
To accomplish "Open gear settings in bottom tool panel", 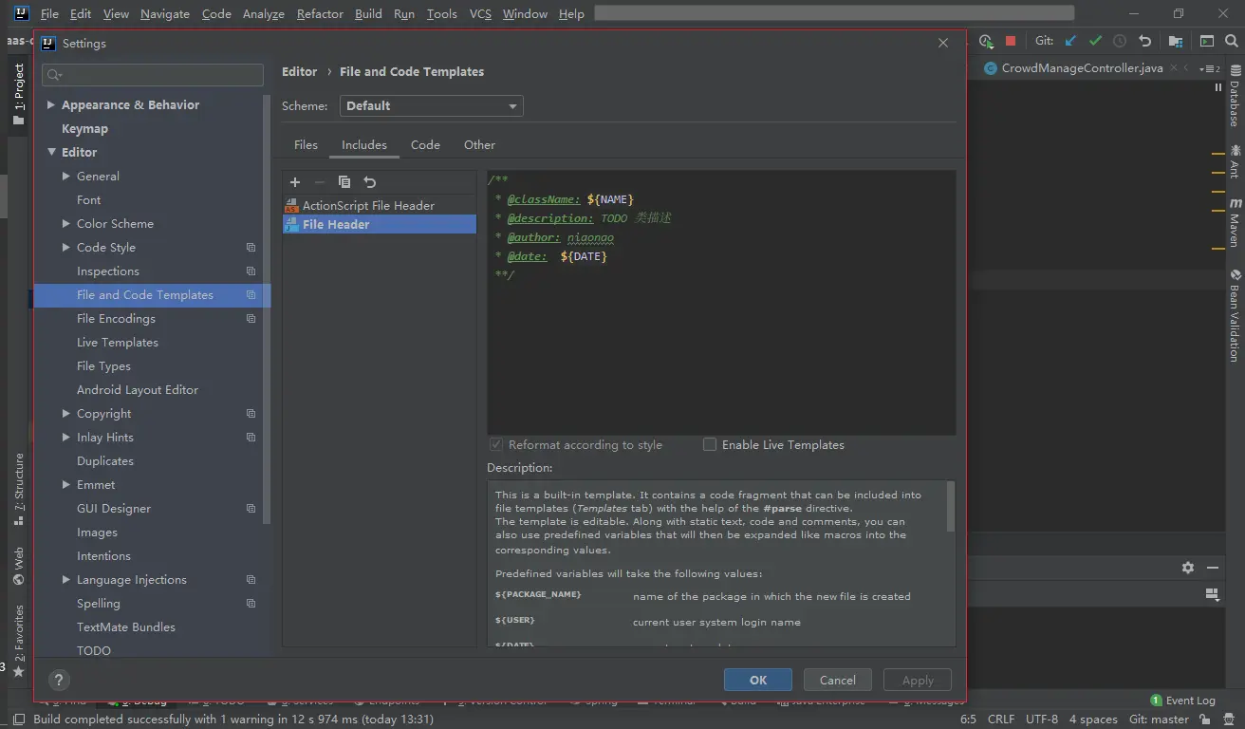I will coord(1188,568).
